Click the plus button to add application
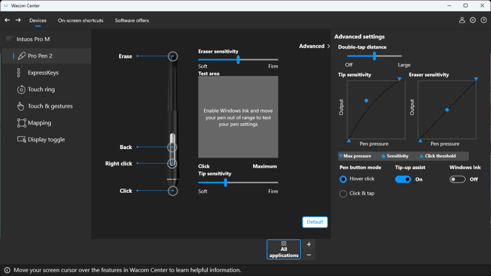491x276 pixels. (309, 244)
